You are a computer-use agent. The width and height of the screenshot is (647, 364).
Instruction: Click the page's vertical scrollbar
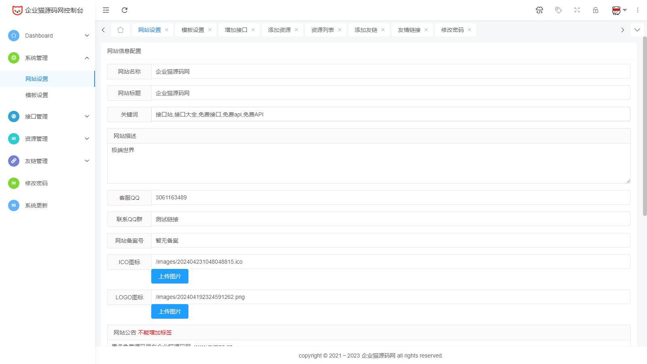[645, 125]
